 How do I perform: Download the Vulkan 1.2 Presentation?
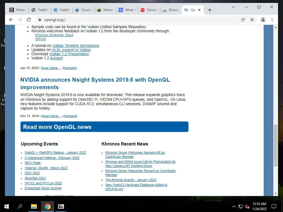(x=69, y=54)
